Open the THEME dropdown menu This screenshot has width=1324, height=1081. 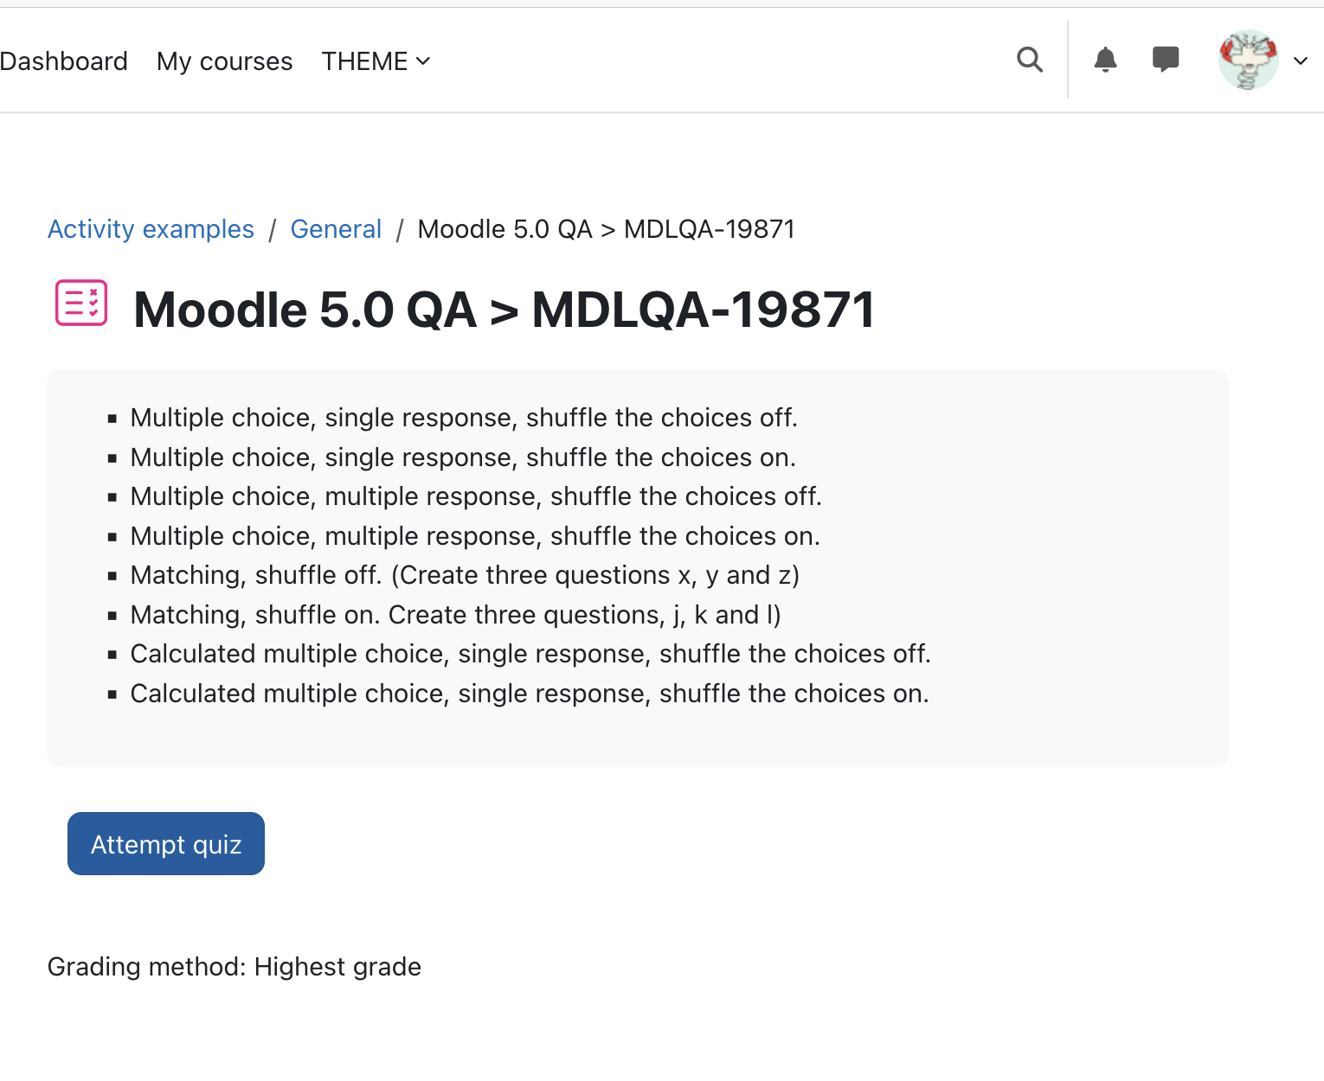tap(376, 61)
